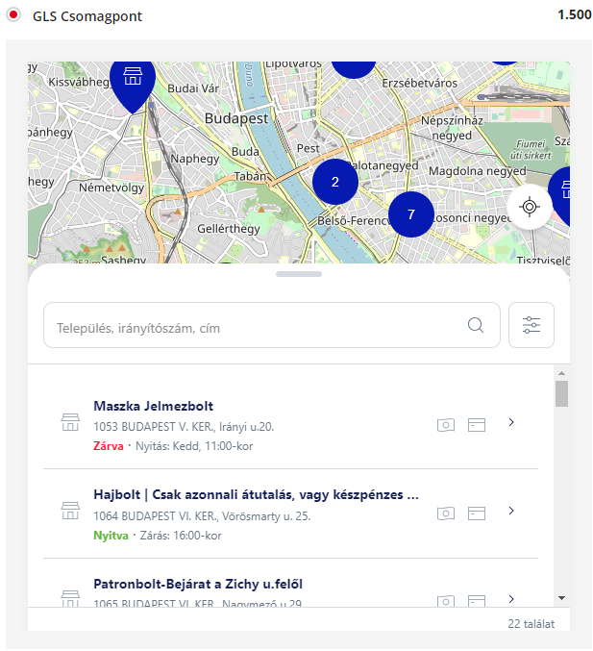Click the address 1053 BUDAPEST Irányi u.20.

(x=184, y=427)
